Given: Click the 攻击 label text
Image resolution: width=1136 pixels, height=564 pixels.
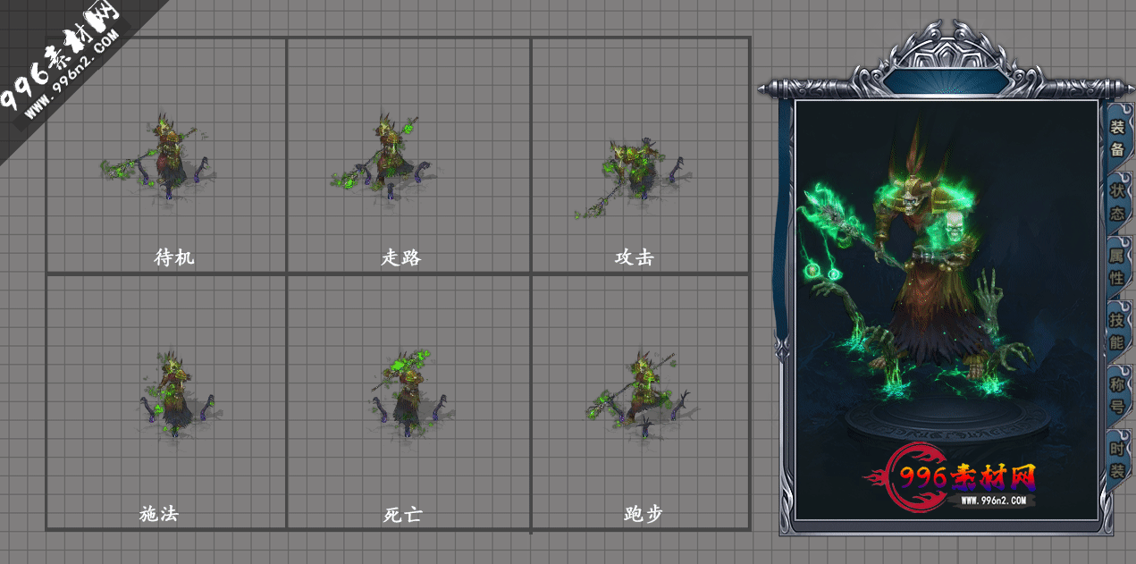Looking at the screenshot, I should pos(635,257).
